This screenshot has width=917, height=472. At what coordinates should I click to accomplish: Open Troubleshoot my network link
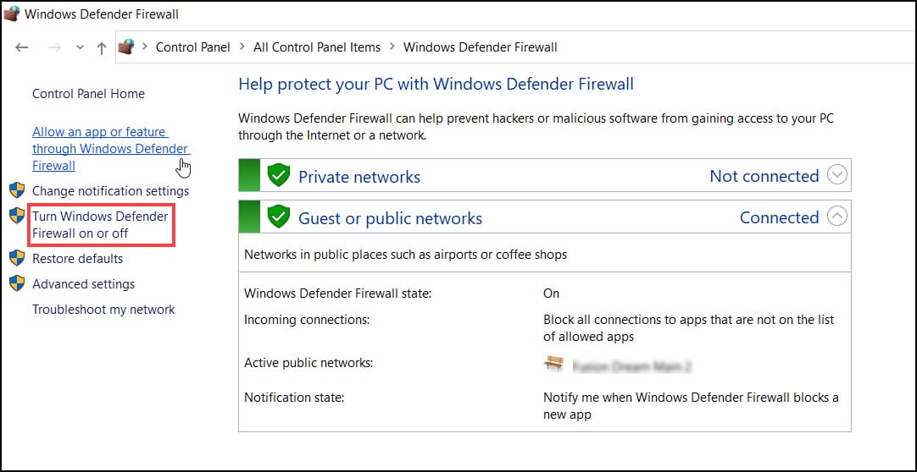point(103,310)
